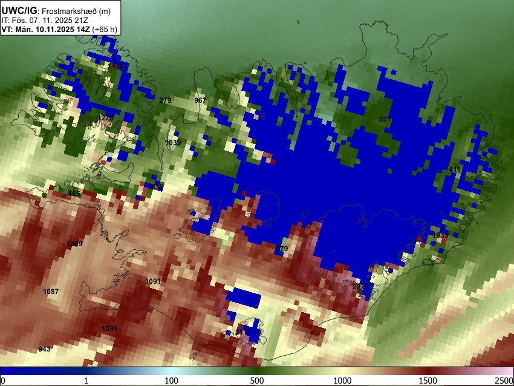This screenshot has width=514, height=386.
Task: Click the legend tick label 0
Action: [x=3, y=381]
